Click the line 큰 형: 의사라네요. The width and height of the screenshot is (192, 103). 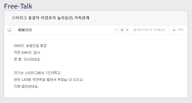pyautogui.click(x=27, y=59)
